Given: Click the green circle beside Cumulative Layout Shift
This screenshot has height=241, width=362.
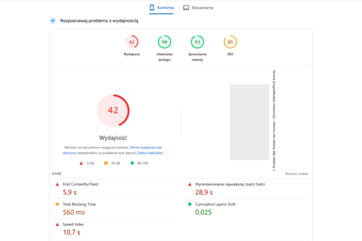Looking at the screenshot, I should (190, 204).
